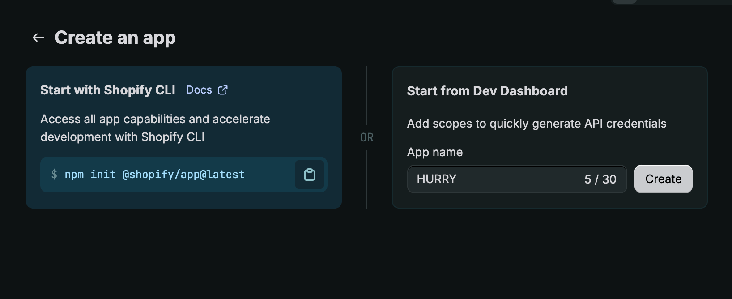Click the Add scopes description text

click(536, 124)
